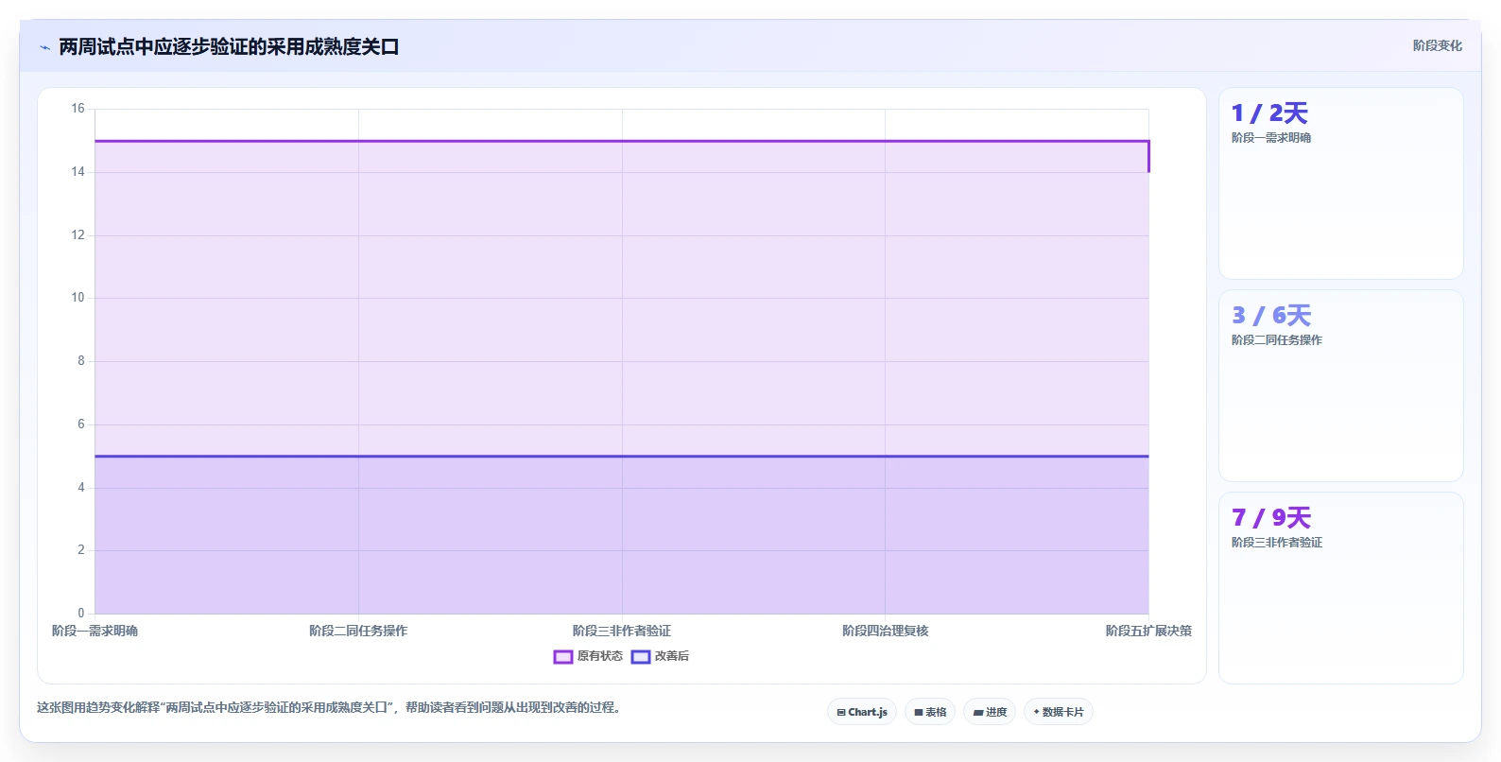Click x-axis label 阶段五扩展决策
Image resolution: width=1501 pixels, height=762 pixels.
1148,631
